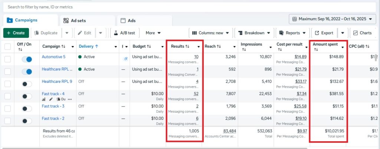Image resolution: width=380 pixels, height=149 pixels.
Task: Click the green Create button
Action: coord(16,33)
